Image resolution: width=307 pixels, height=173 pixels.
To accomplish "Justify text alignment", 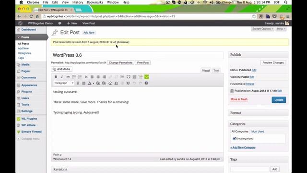I will [84, 83].
